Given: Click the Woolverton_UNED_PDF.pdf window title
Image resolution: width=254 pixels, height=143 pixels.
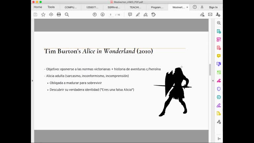Looking at the screenshot, I should click(x=128, y=2).
